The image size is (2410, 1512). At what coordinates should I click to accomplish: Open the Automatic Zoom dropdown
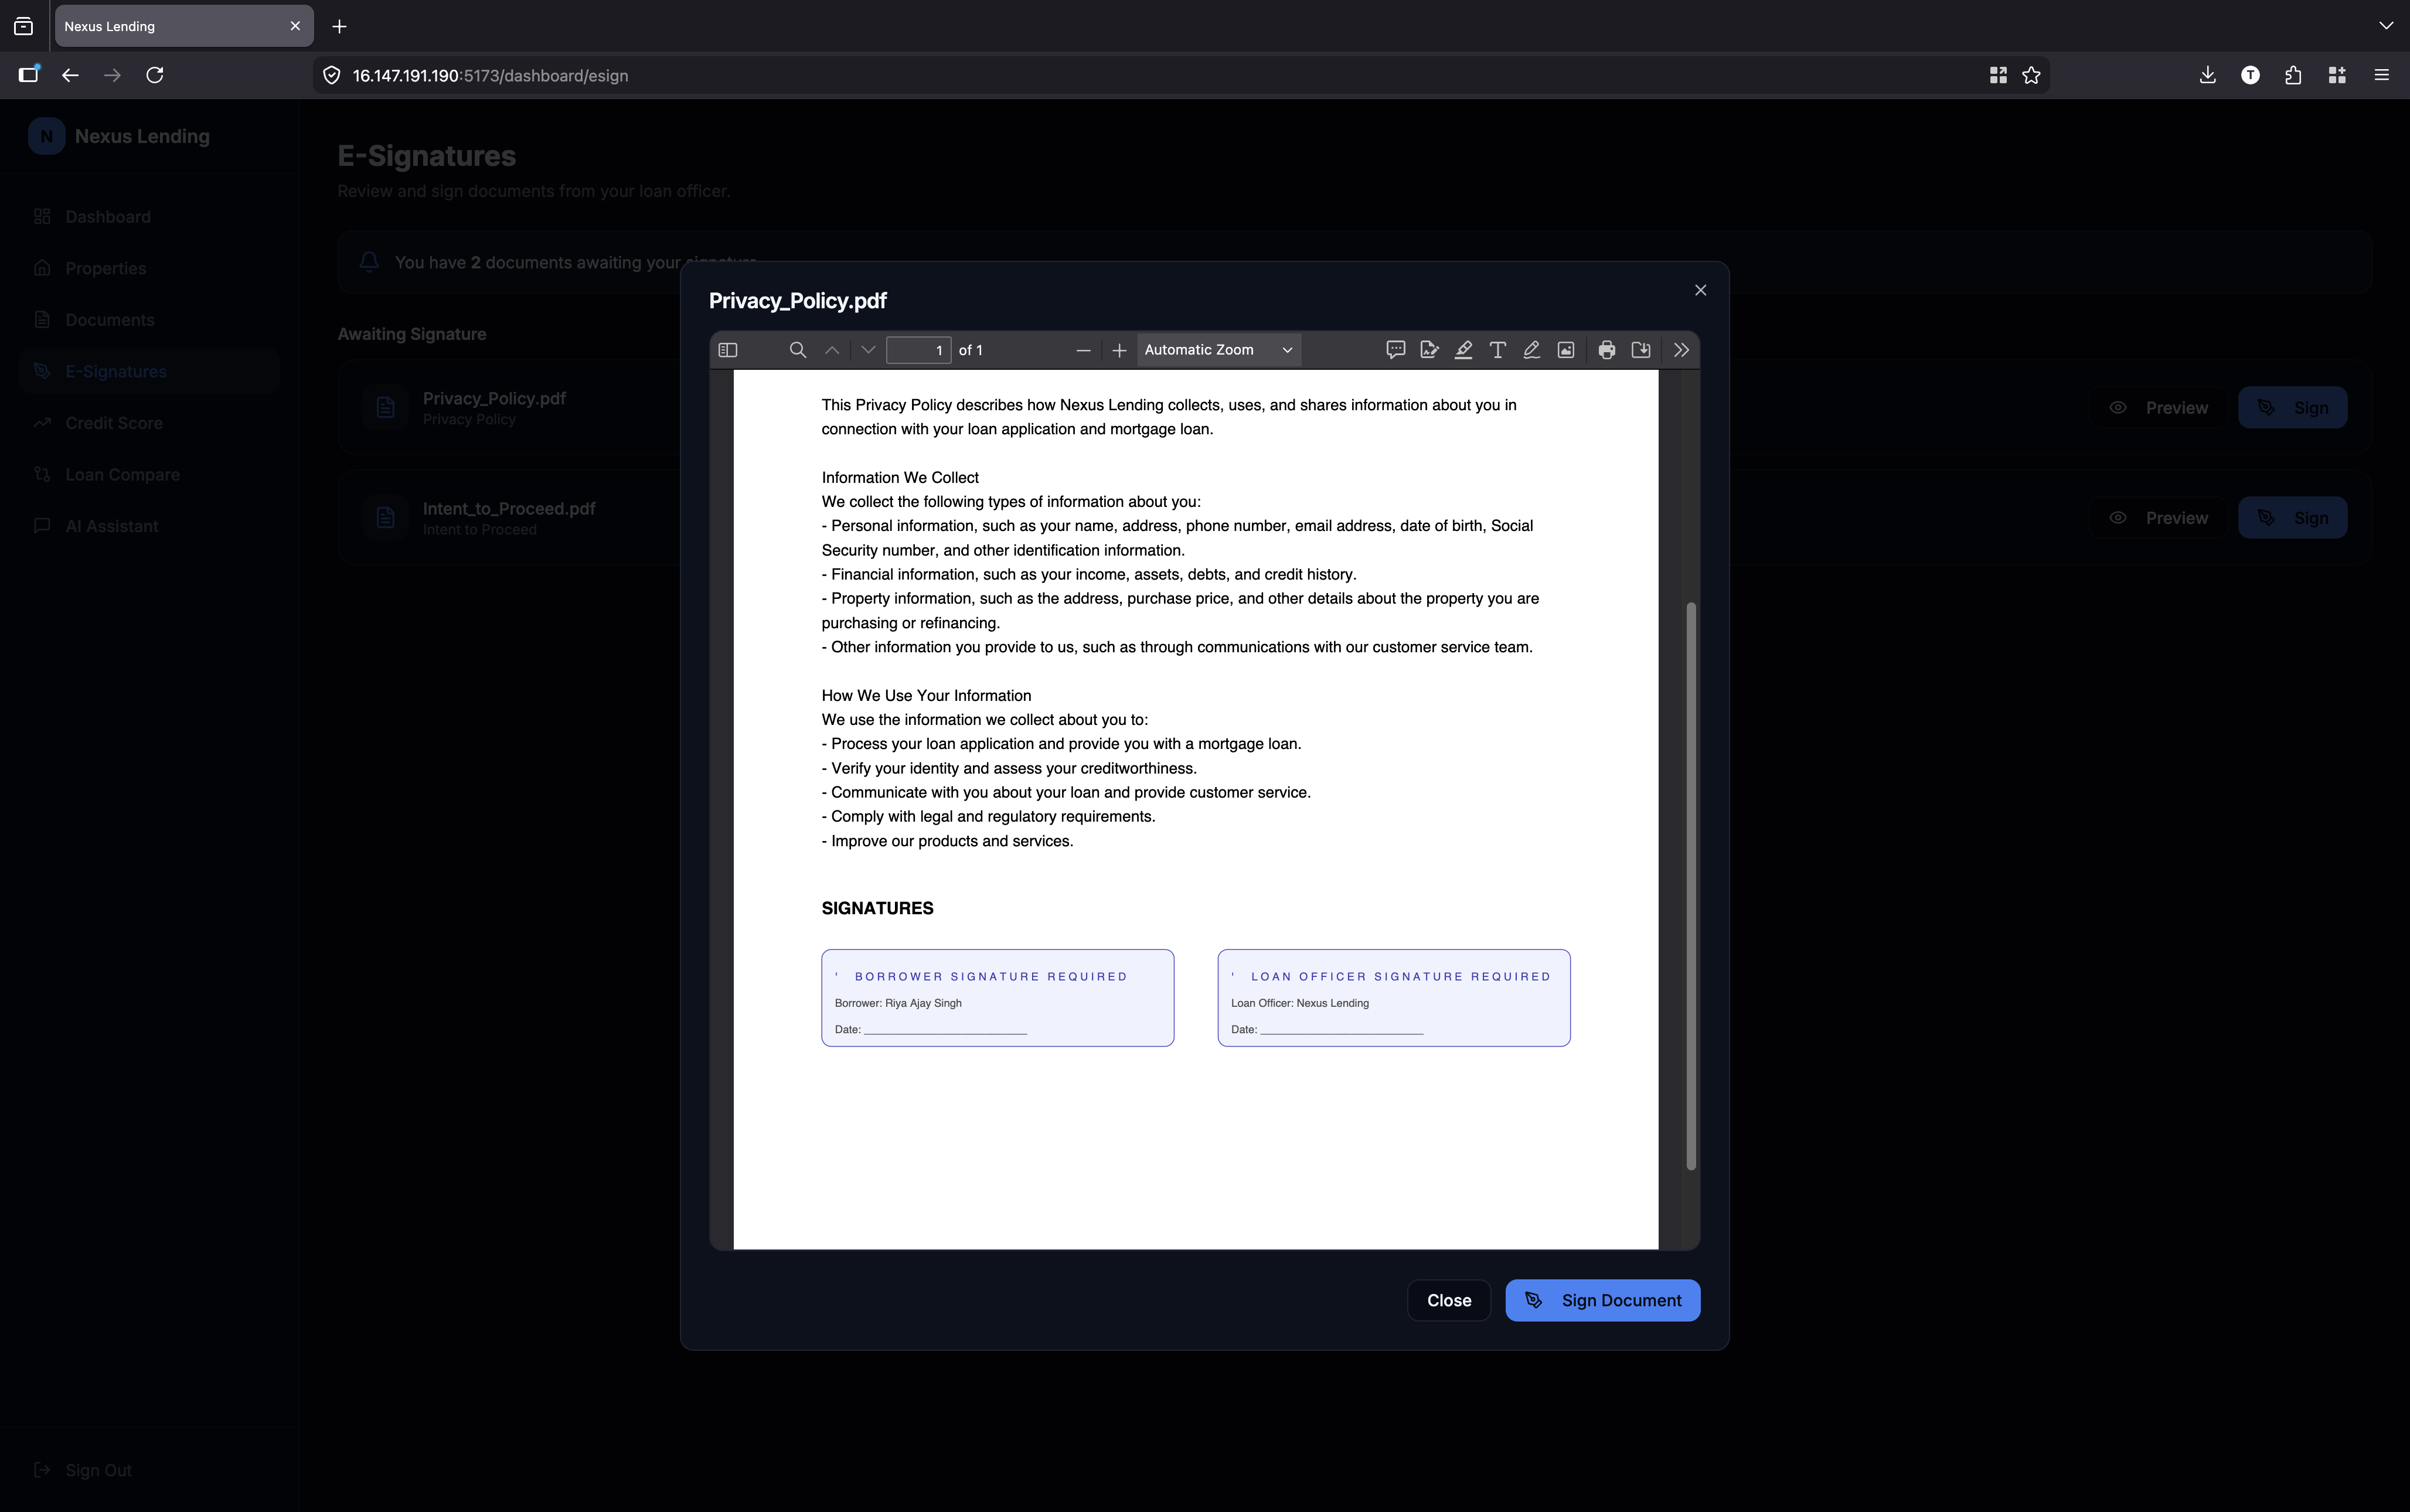pyautogui.click(x=1218, y=350)
